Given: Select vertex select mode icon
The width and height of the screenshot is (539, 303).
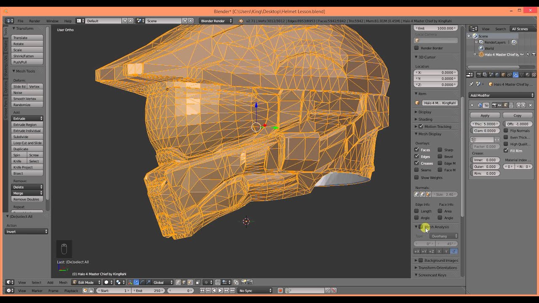Looking at the screenshot, I should 179,282.
